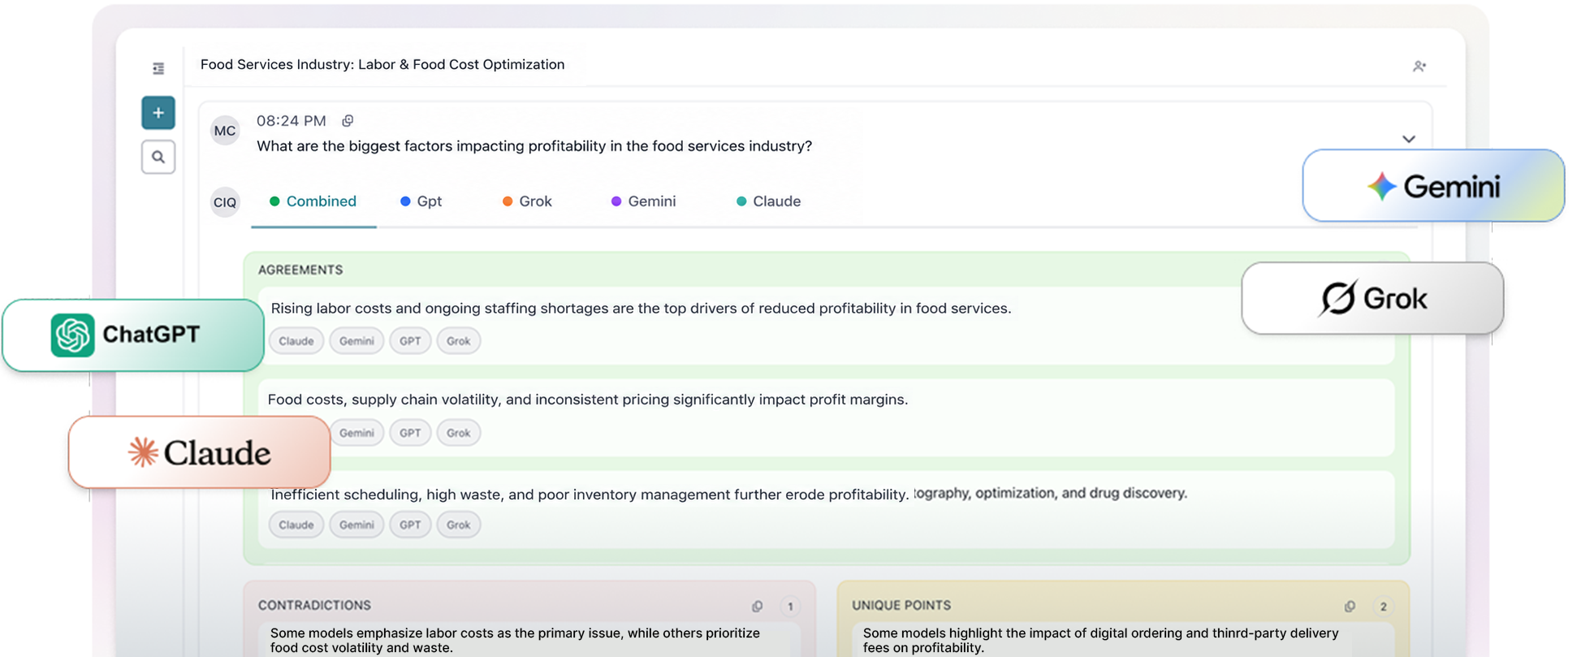Viewport: 1577px width, 657px height.
Task: Switch to the Gemini tab
Action: coord(643,201)
